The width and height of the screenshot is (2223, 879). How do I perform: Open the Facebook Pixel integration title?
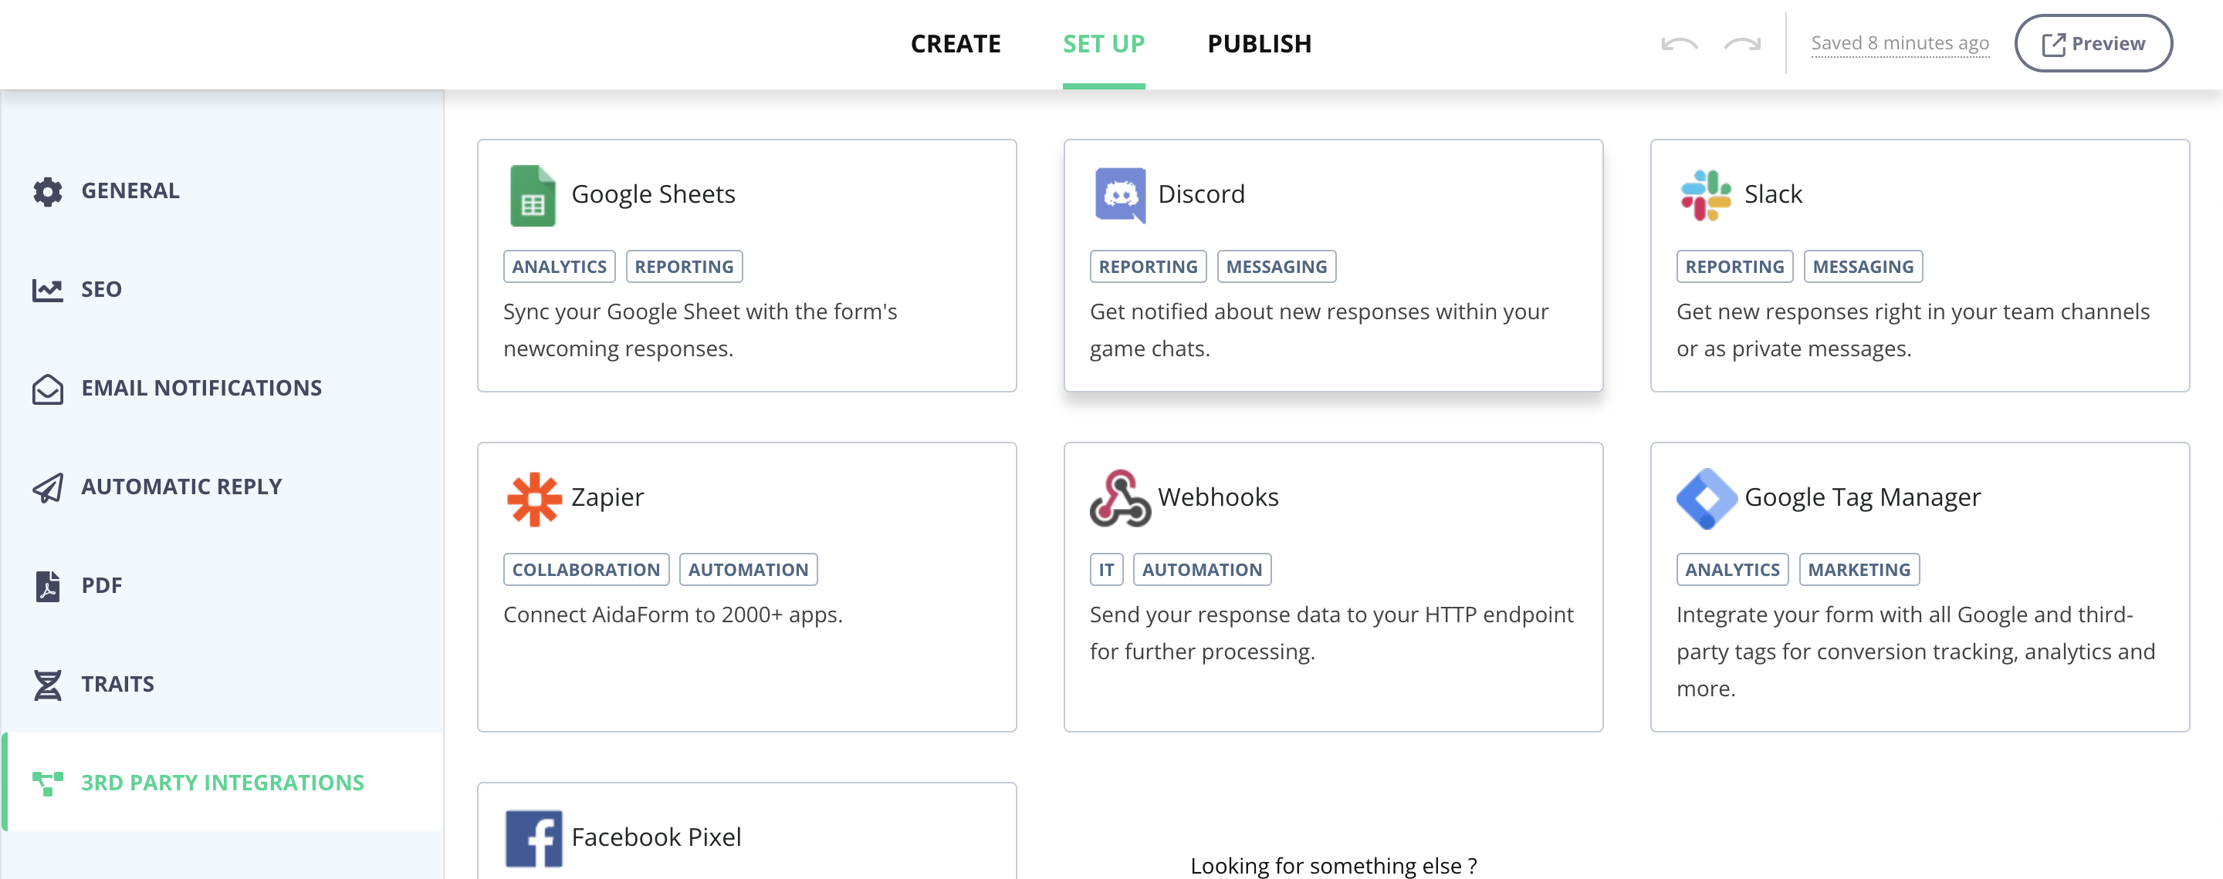pos(656,838)
